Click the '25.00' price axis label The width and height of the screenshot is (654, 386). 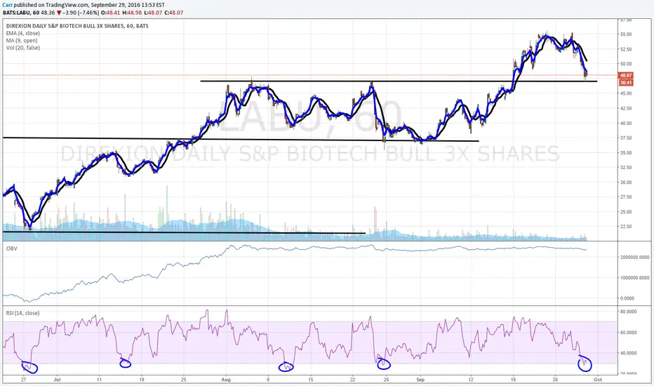[x=626, y=212]
